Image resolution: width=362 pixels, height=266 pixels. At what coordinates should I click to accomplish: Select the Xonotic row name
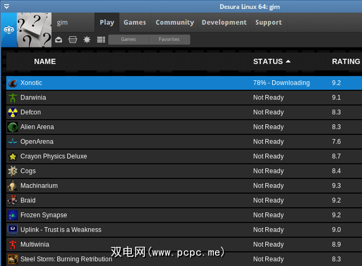(x=31, y=83)
